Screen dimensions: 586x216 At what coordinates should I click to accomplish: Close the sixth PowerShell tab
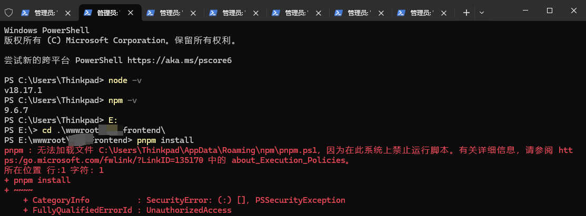tap(381, 13)
